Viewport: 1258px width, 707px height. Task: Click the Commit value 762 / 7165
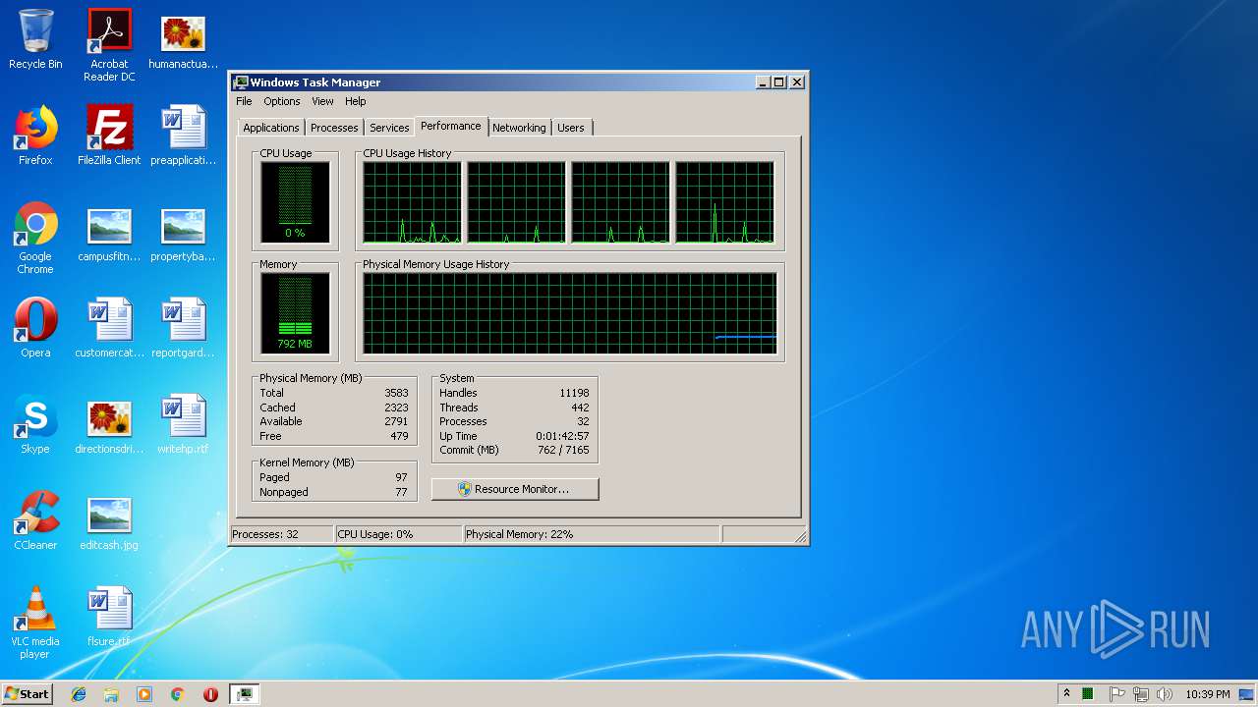click(x=563, y=450)
